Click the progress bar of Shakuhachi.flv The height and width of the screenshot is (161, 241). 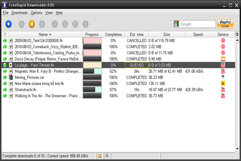[x=92, y=90]
